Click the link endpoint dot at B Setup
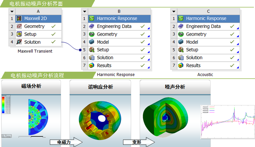255x147 pixels. coord(80,50)
